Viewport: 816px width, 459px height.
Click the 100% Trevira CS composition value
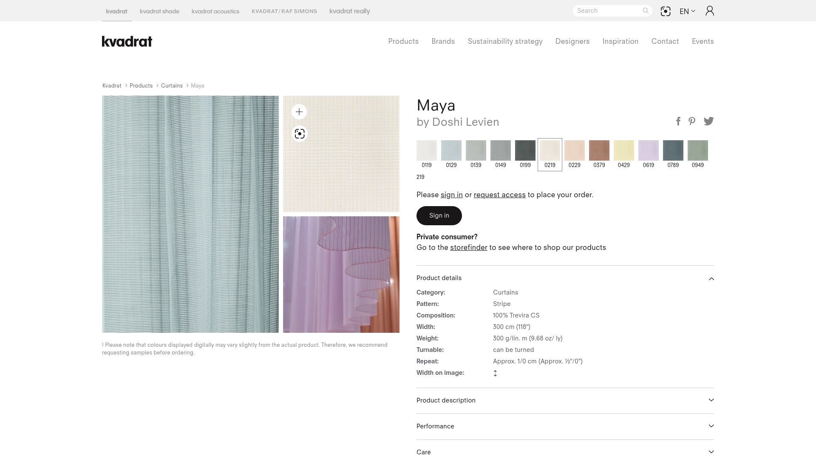click(x=516, y=315)
